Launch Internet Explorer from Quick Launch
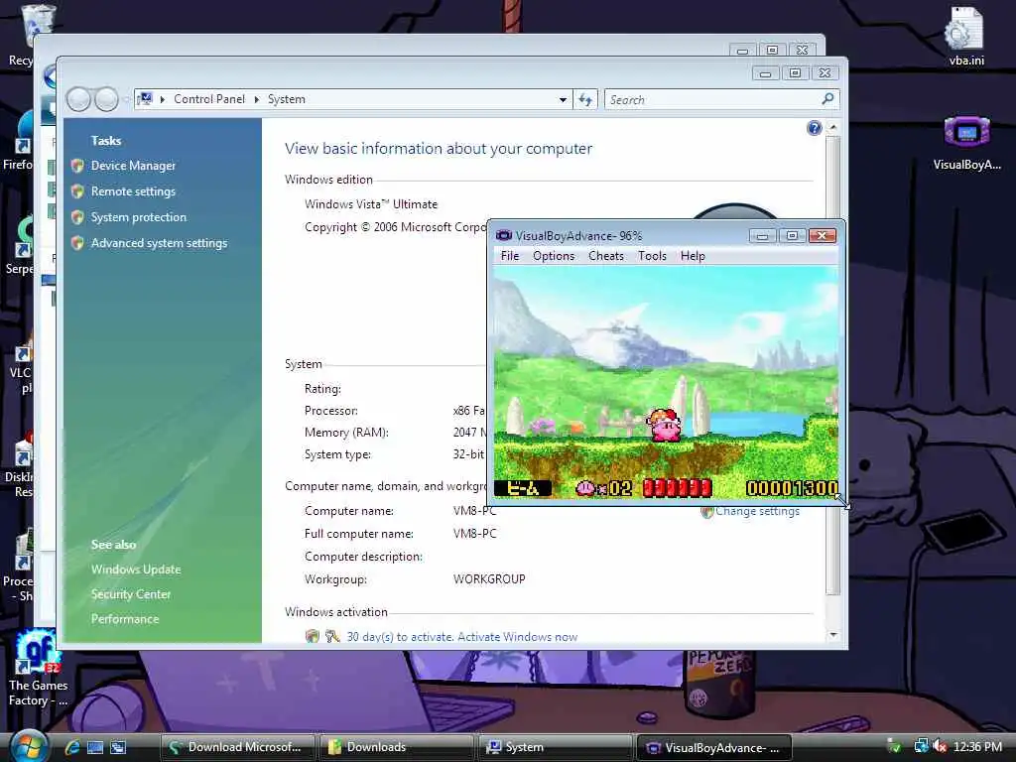 tap(71, 747)
